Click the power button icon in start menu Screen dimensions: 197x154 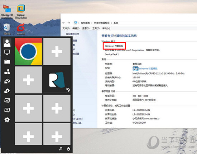68,149
